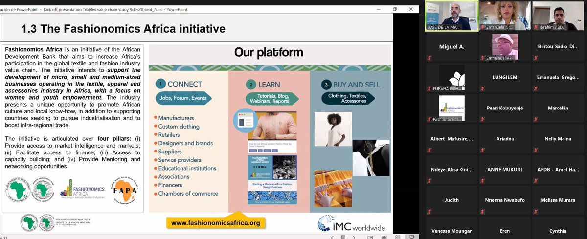Close the shared PowerPoint window
Image resolution: width=587 pixels, height=239 pixels.
click(411, 9)
